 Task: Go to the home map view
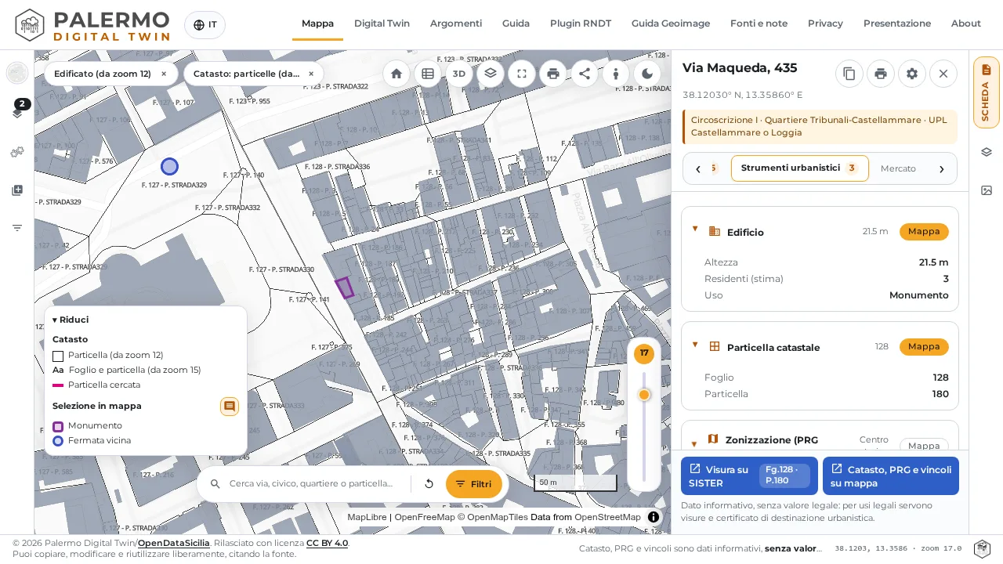click(396, 74)
